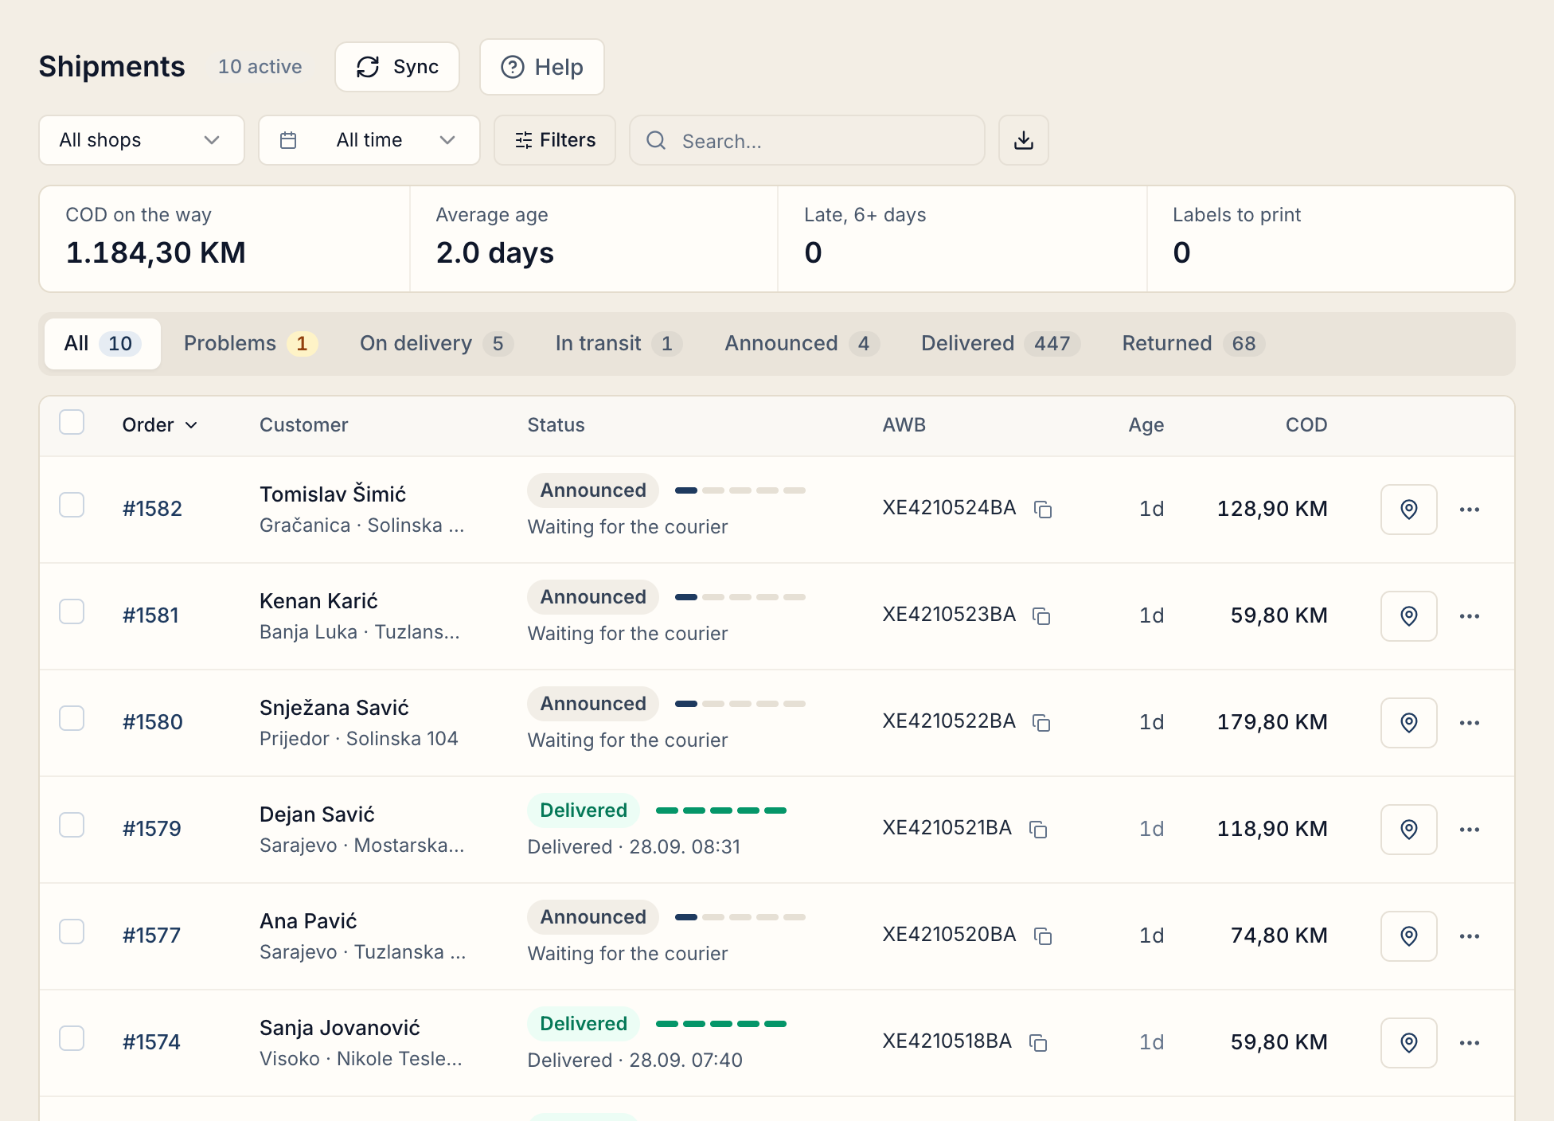Viewport: 1554px width, 1121px height.
Task: Copy AWB XE4210524BA
Action: pos(1043,509)
